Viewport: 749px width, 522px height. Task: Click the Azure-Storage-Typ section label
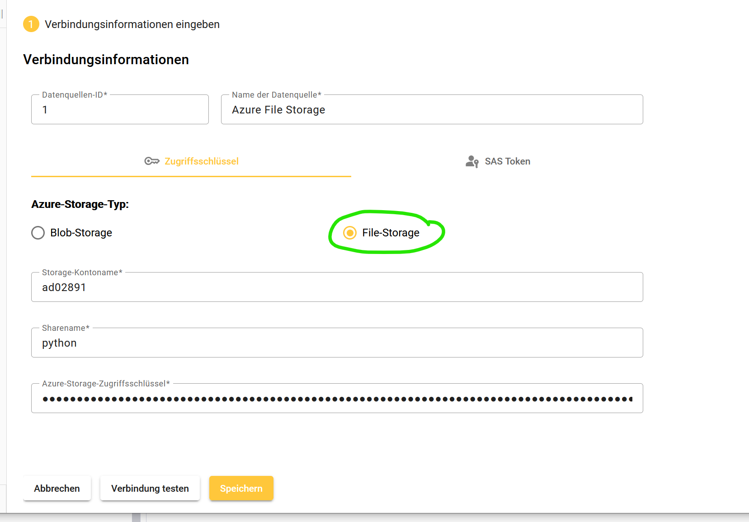(x=80, y=204)
